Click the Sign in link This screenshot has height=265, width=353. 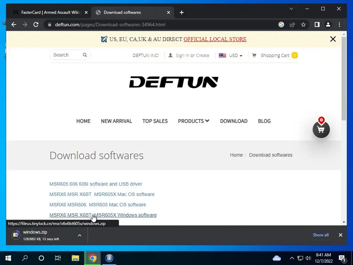click(183, 56)
